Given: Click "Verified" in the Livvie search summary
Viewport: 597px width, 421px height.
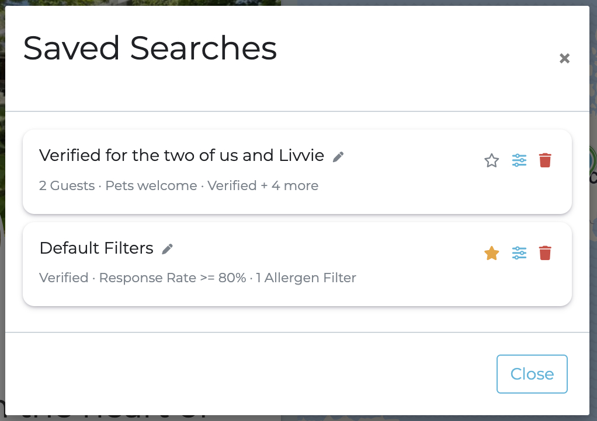Looking at the screenshot, I should point(232,186).
